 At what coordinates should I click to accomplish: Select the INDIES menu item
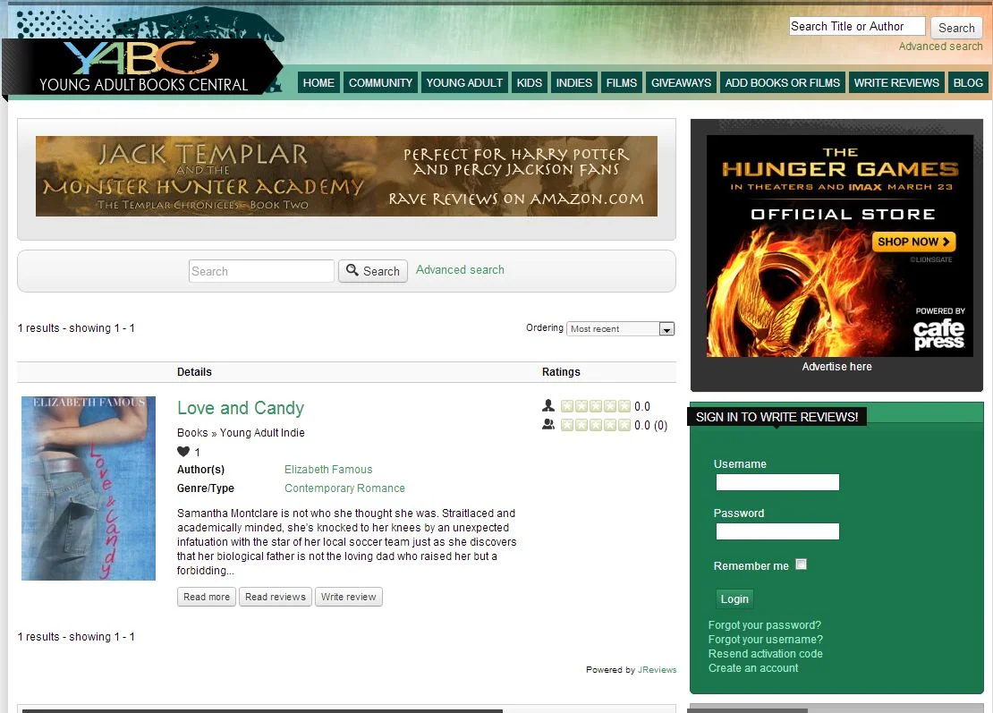pyautogui.click(x=573, y=83)
